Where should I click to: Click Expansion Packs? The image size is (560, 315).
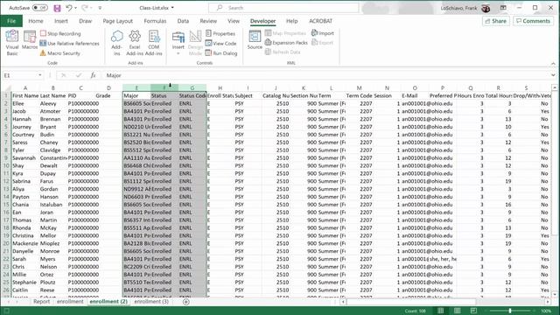[286, 43]
